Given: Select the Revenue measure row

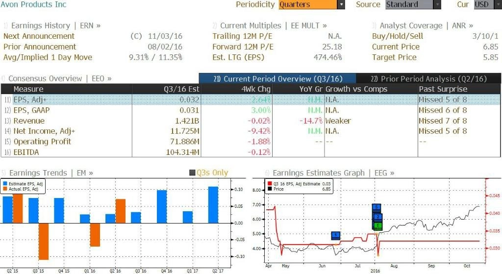Looking at the screenshot, I should click(x=251, y=121).
